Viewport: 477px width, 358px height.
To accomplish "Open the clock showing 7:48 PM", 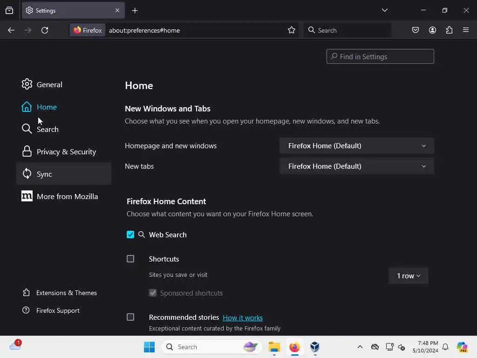I will [425, 347].
